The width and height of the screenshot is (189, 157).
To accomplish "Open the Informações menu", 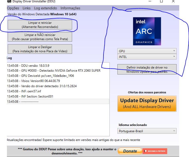I will click(x=70, y=8).
